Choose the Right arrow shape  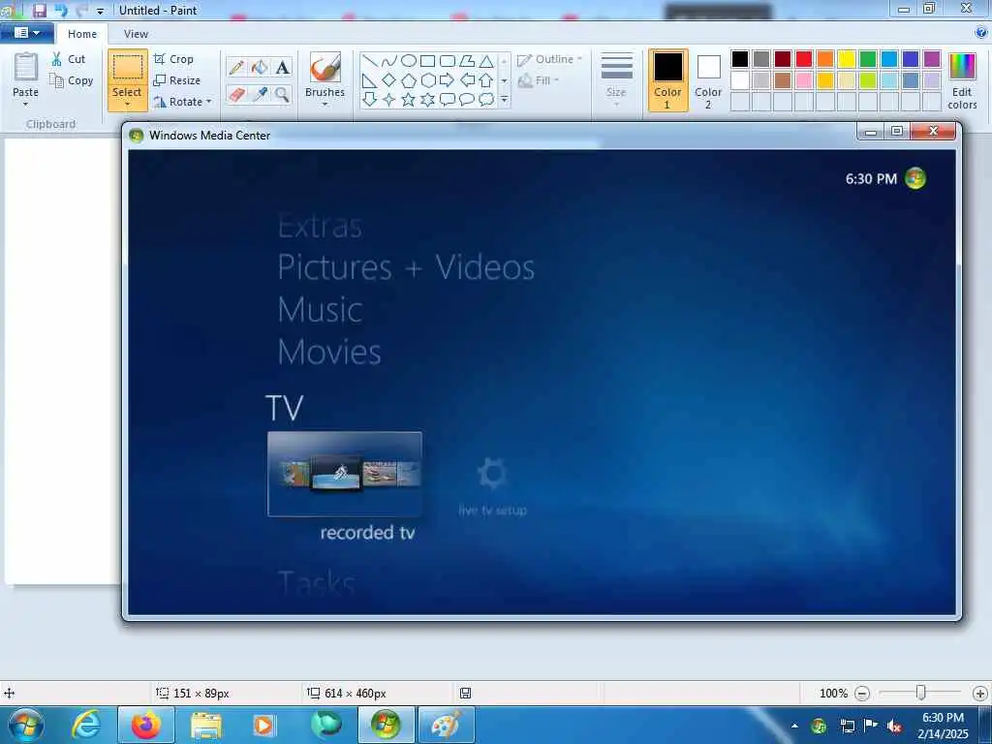click(x=448, y=80)
